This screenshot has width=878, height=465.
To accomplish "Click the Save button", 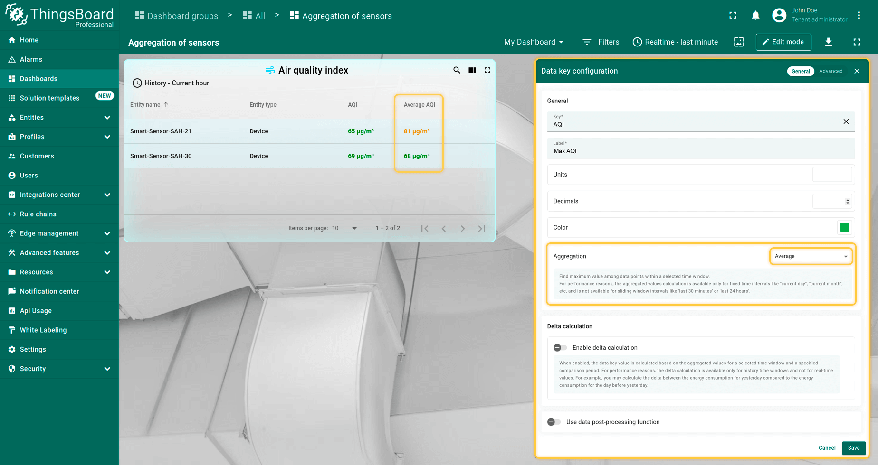I will 853,448.
